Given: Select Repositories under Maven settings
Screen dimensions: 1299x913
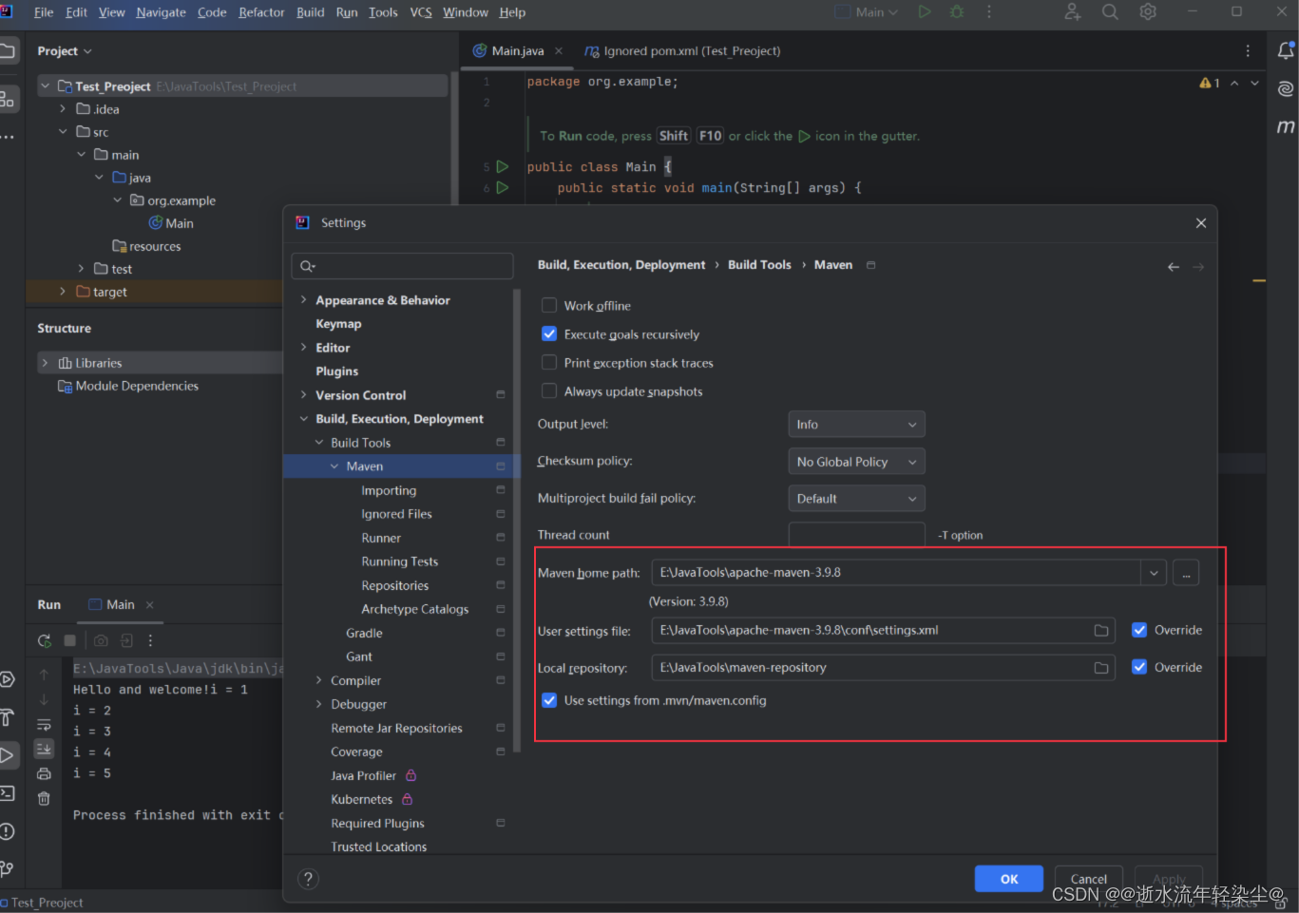Looking at the screenshot, I should [395, 585].
